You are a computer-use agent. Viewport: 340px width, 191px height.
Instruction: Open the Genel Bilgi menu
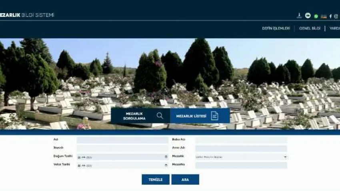point(310,28)
